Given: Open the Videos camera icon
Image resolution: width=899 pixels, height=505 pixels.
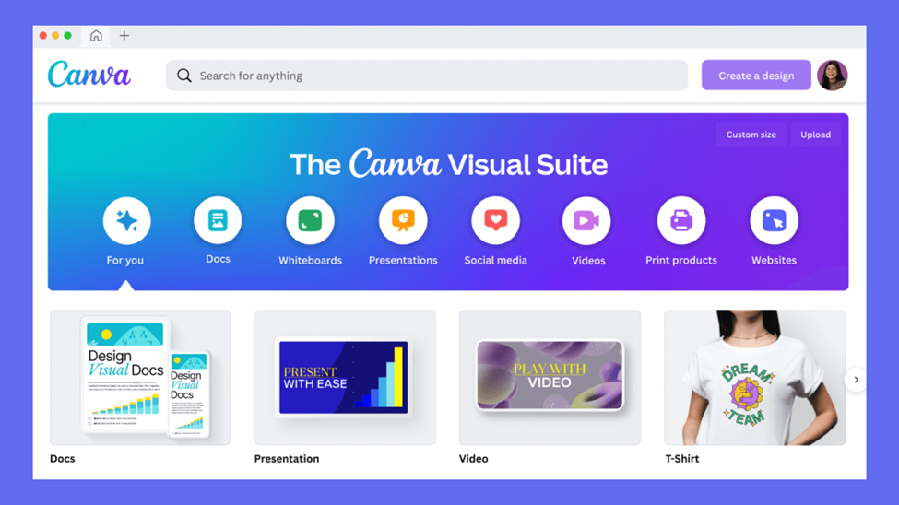Looking at the screenshot, I should (x=586, y=220).
